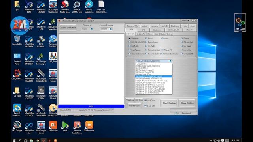Switch to the Unlock/Fix sub-tab
Viewport: 253px width, 142px height.
coord(141,34)
